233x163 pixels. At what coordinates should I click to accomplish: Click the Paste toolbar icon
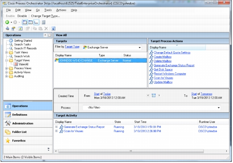coord(41,28)
